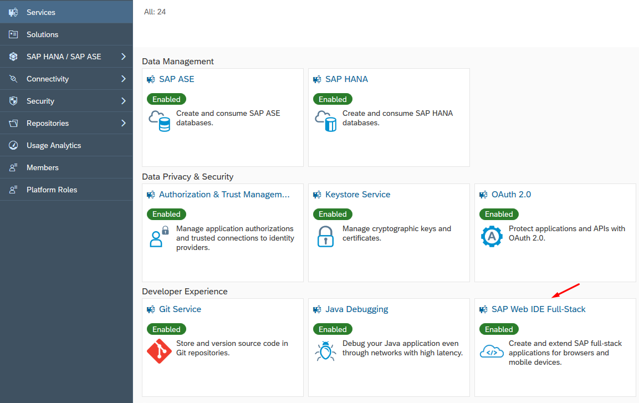This screenshot has height=403, width=639.
Task: Expand the Connectivity submenu chevron
Action: 124,79
